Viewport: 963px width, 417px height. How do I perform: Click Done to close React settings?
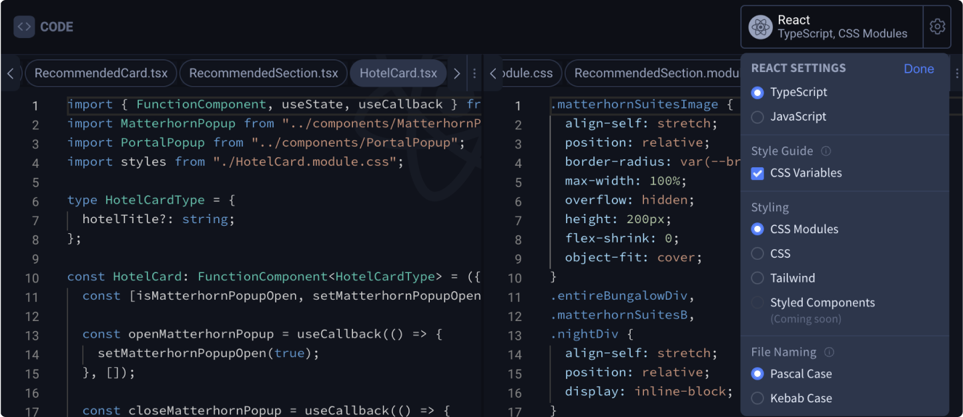918,69
